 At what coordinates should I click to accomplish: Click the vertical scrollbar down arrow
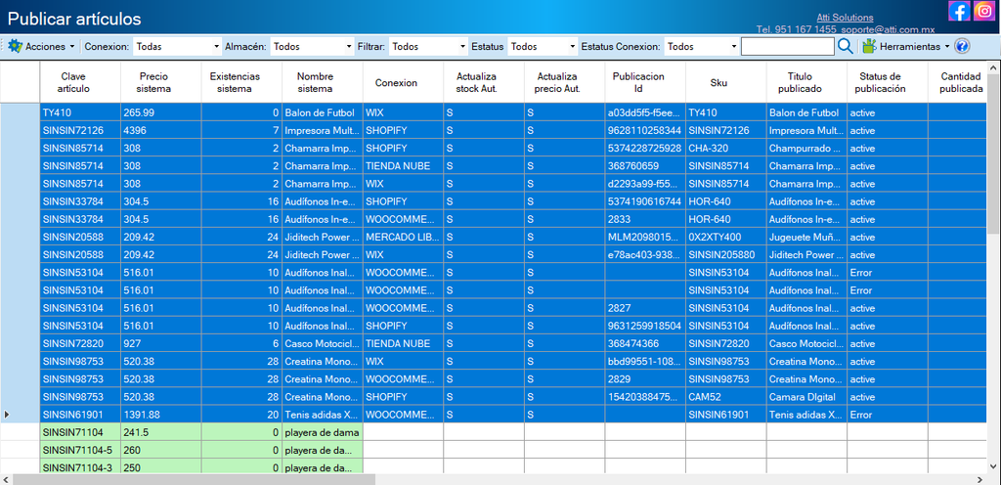[x=993, y=467]
